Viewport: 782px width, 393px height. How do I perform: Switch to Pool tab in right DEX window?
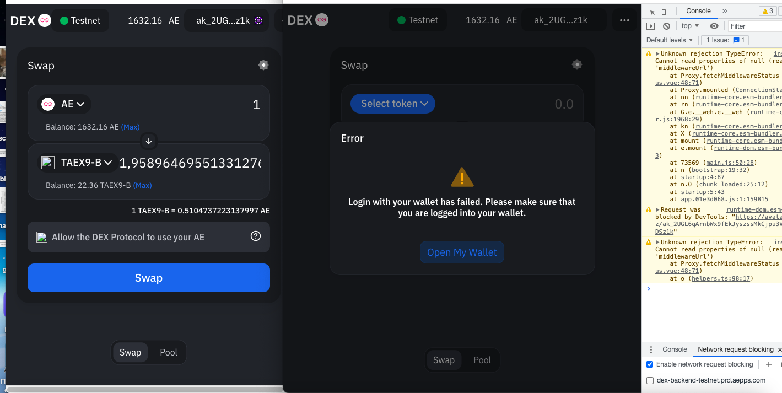[x=482, y=360]
